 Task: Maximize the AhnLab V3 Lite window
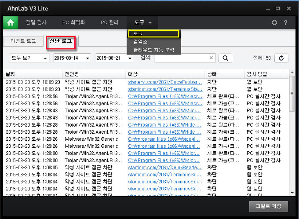point(277,9)
